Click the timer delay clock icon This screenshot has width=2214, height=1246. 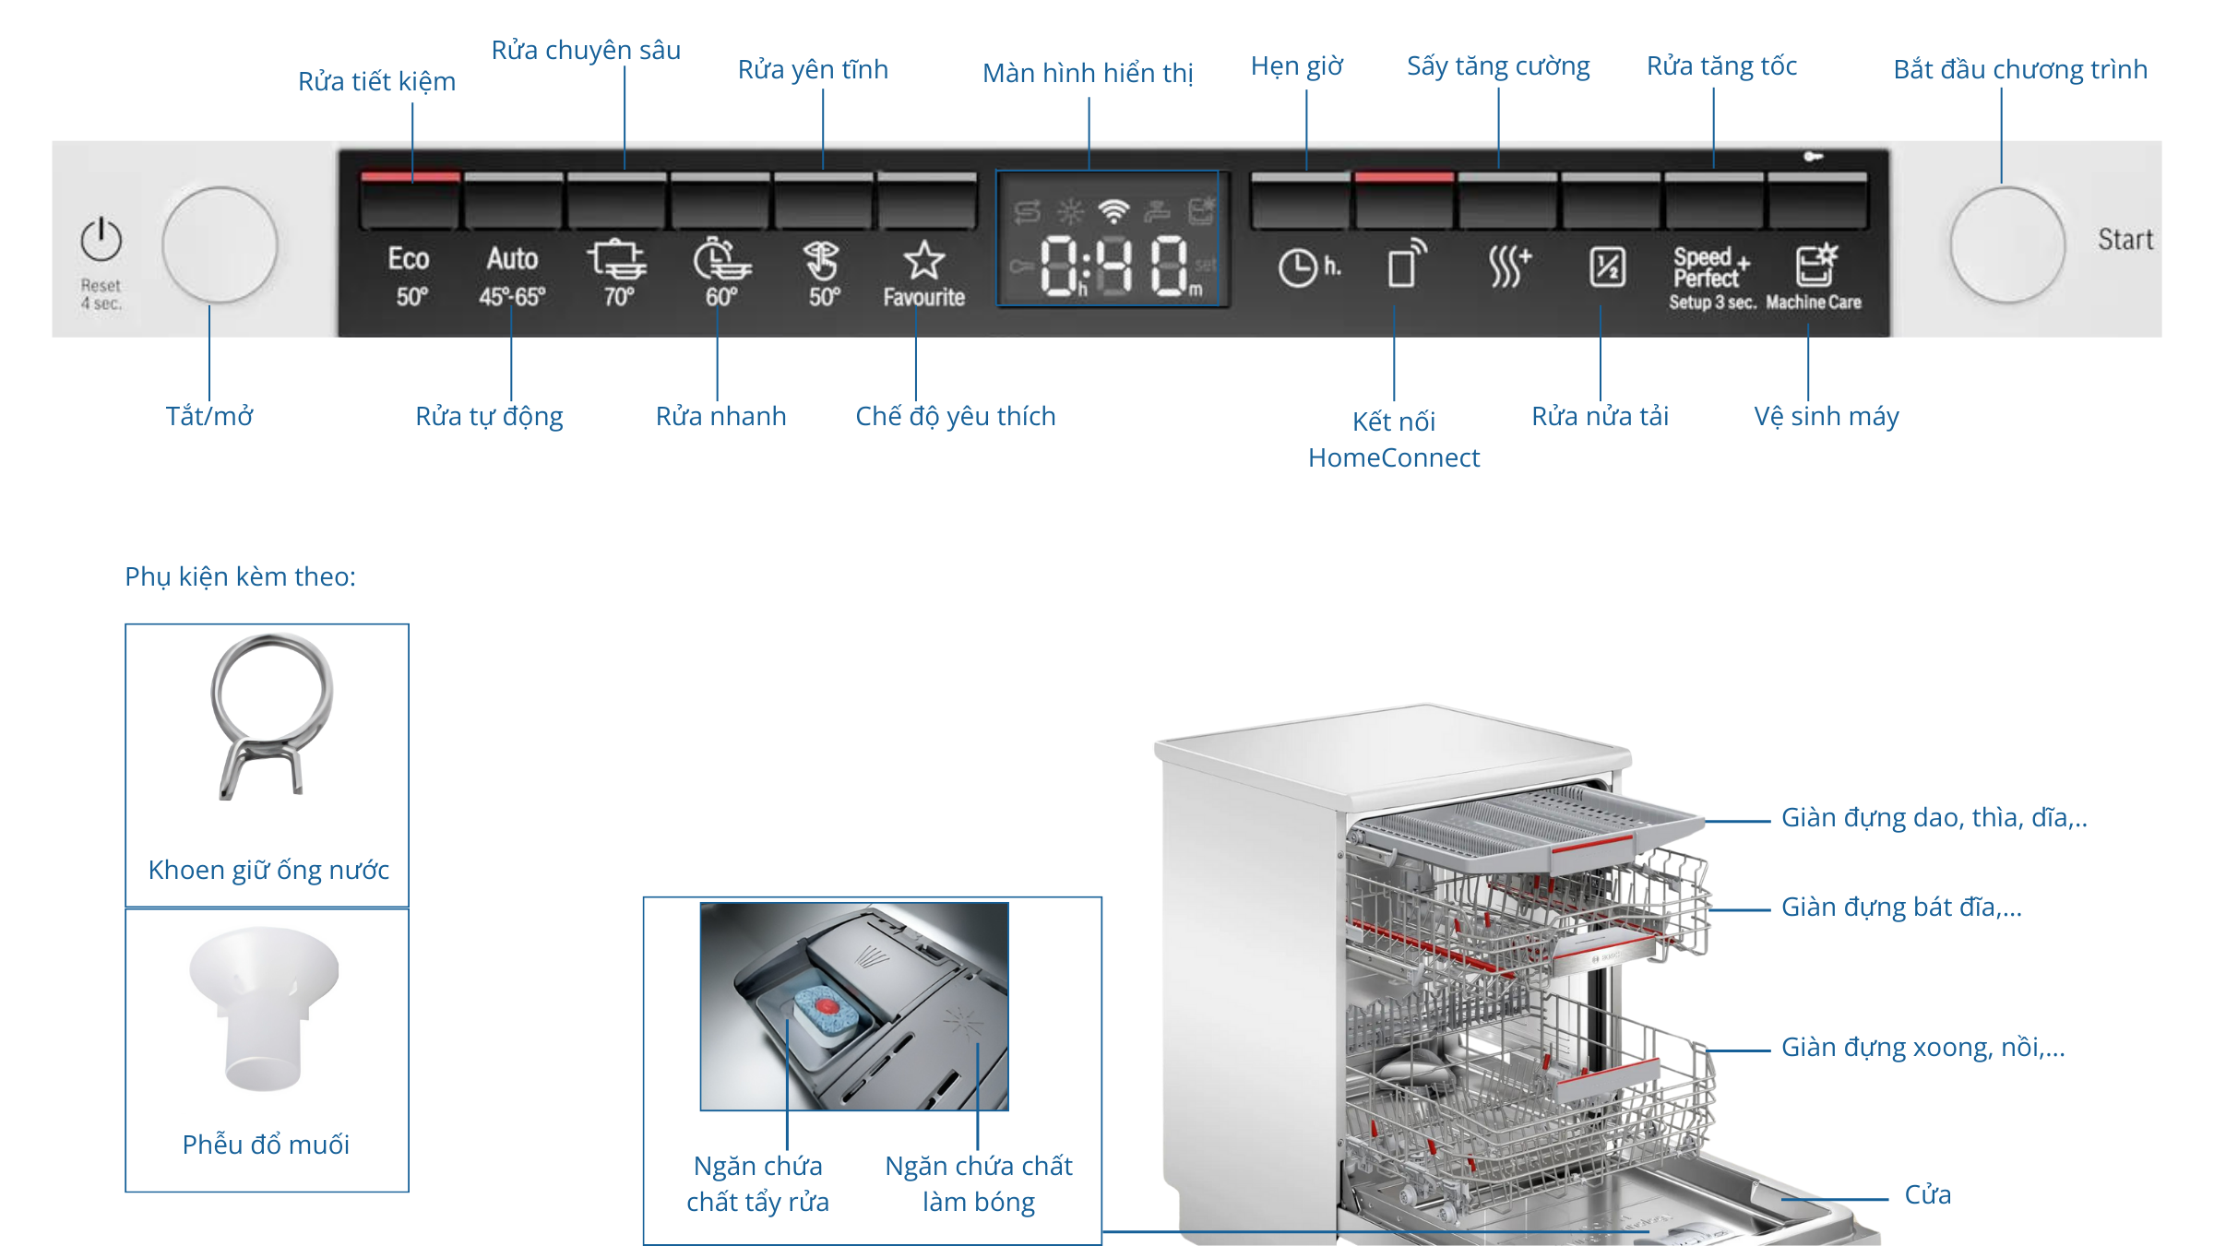pyautogui.click(x=1308, y=268)
